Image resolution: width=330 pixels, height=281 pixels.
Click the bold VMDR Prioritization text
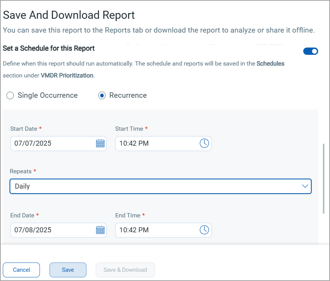(67, 76)
